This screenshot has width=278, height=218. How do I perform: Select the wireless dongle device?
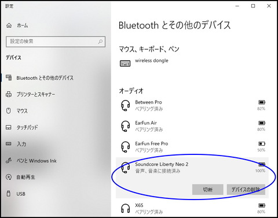coord(152,61)
